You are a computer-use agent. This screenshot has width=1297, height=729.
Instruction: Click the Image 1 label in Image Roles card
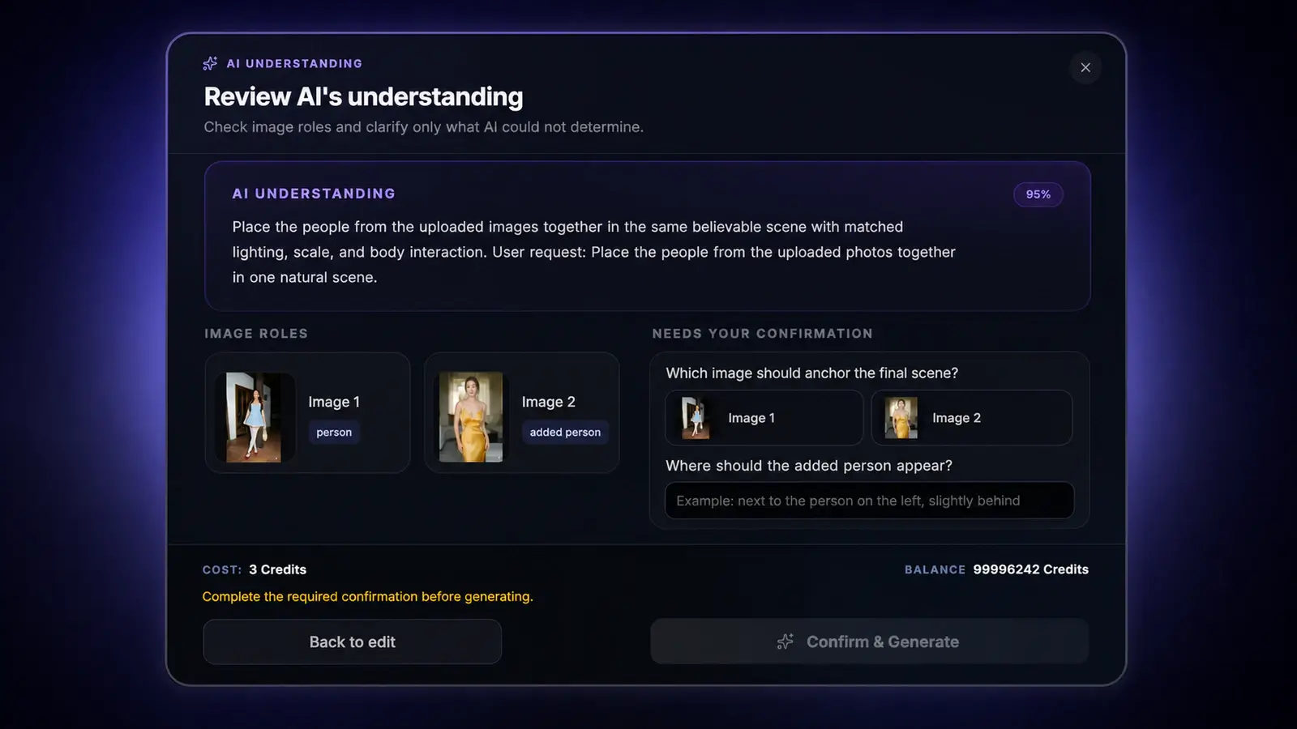point(334,402)
